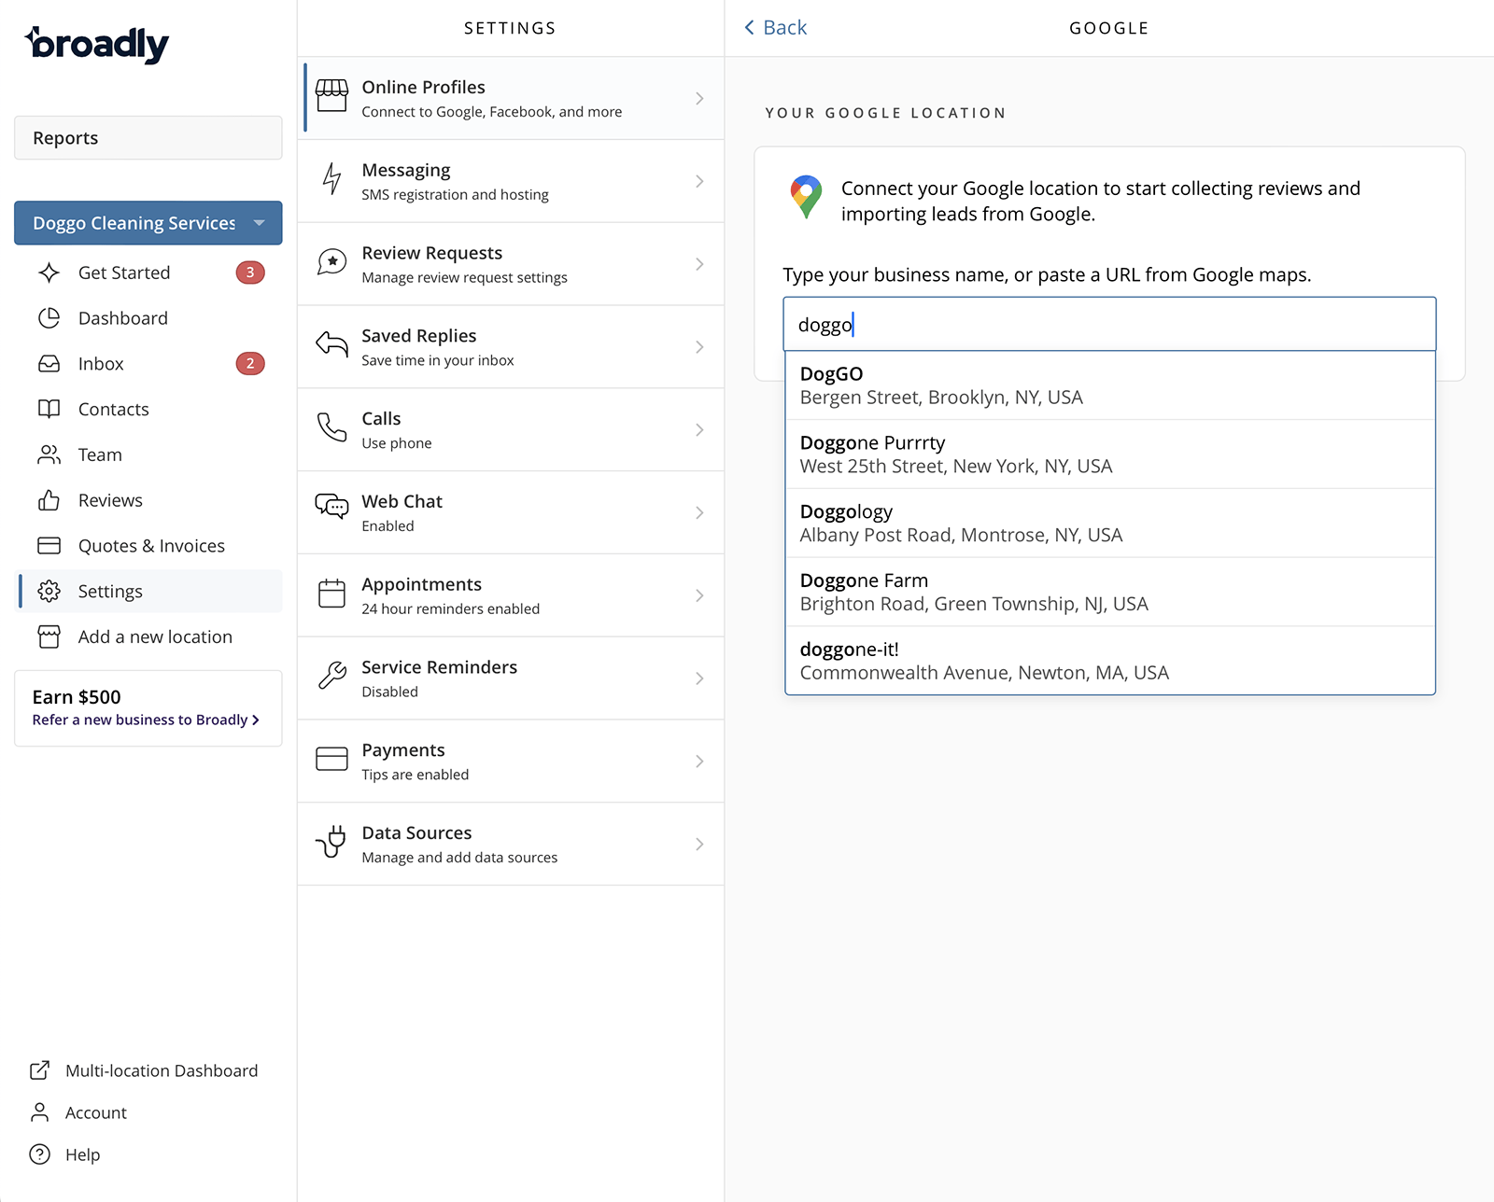Click the Google Maps pin icon
Image resolution: width=1494 pixels, height=1202 pixels.
click(806, 197)
